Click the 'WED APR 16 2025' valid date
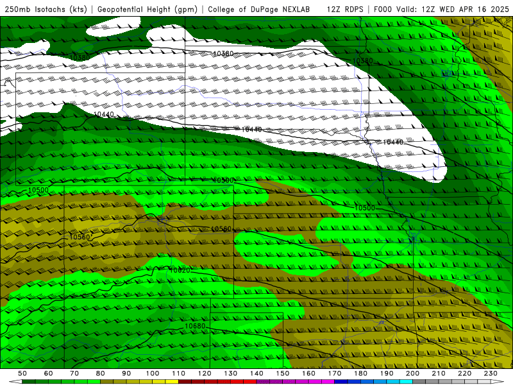The width and height of the screenshot is (513, 385). click(474, 10)
